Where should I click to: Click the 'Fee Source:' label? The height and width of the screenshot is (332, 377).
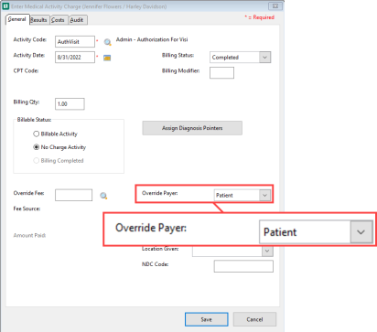[x=27, y=209]
